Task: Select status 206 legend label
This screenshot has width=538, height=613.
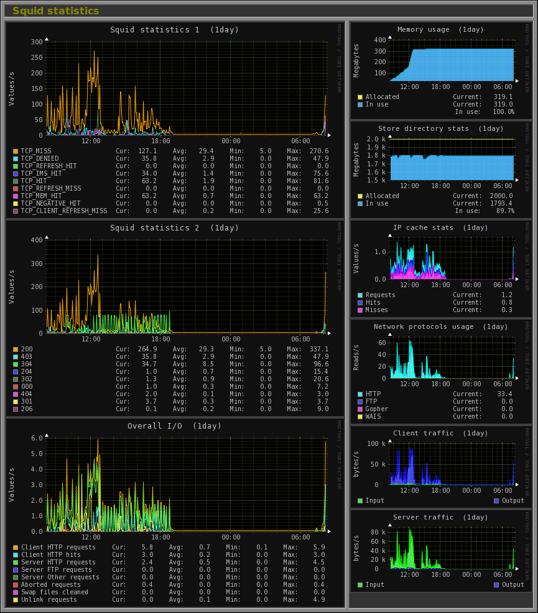Action: click(x=27, y=409)
